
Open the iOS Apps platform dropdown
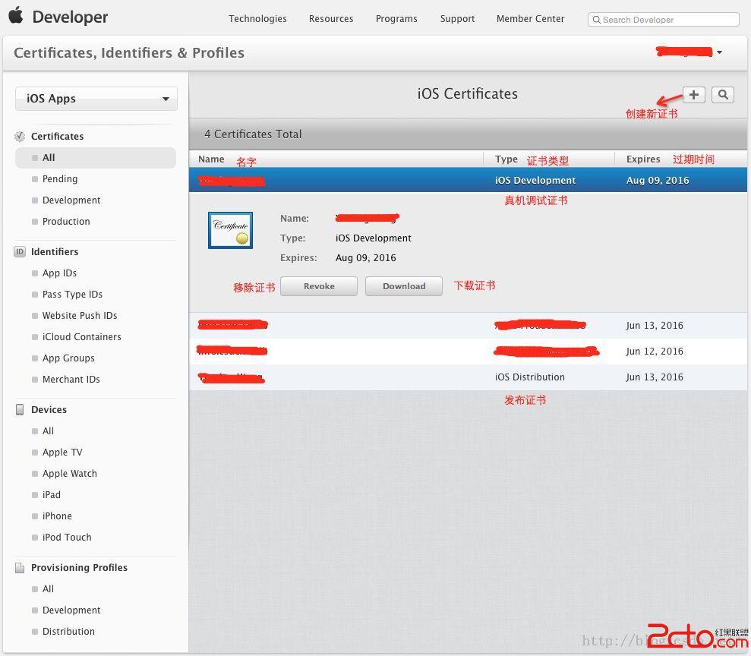tap(96, 99)
